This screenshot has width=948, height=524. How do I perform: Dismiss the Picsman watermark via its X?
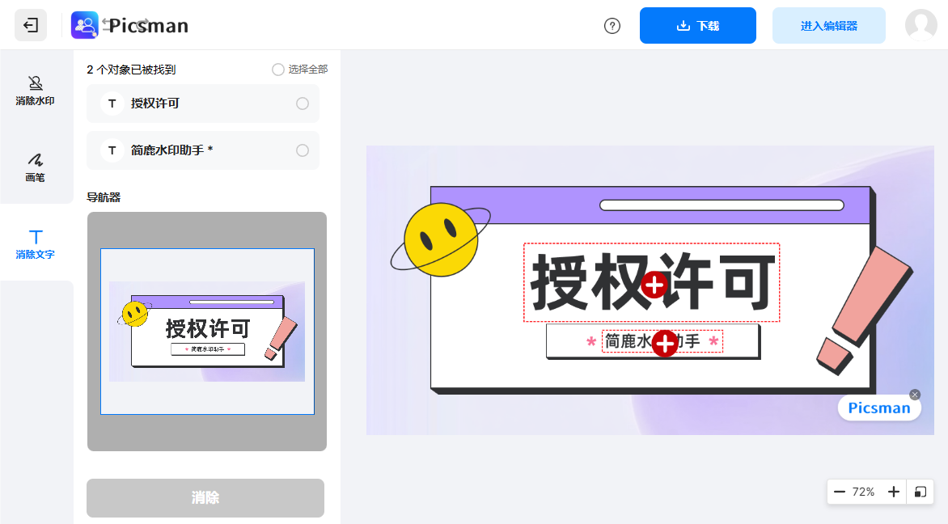[915, 394]
